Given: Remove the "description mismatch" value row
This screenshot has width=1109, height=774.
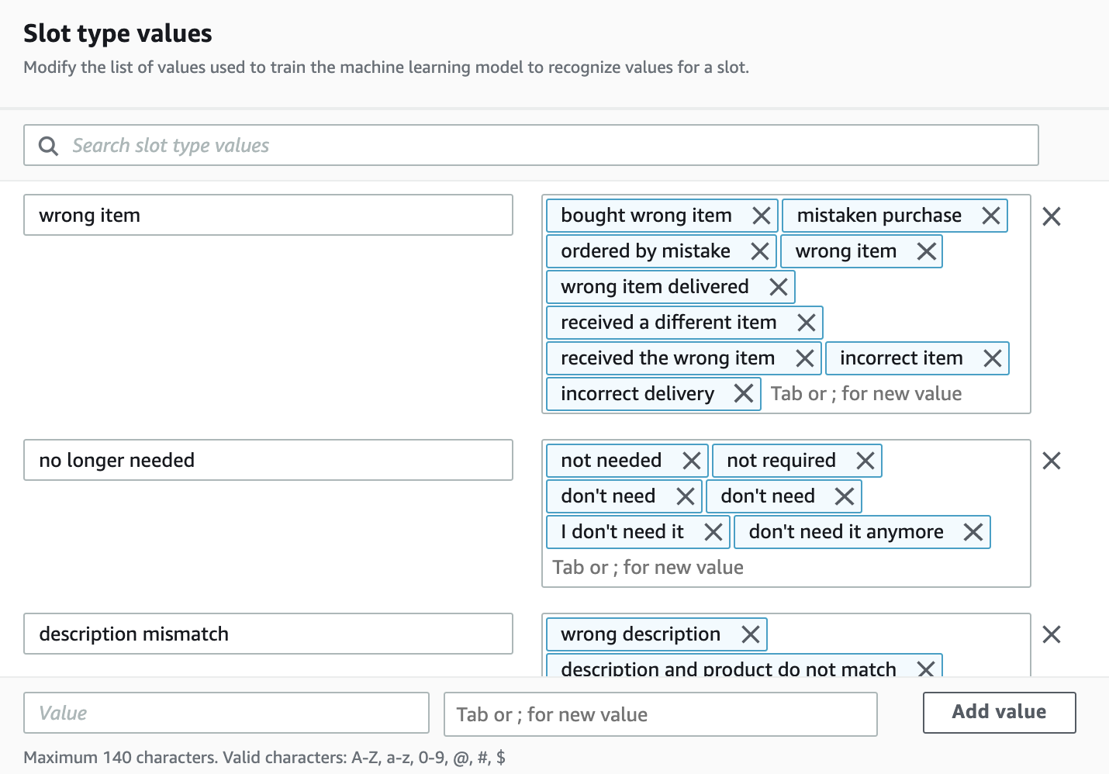Looking at the screenshot, I should click(x=1051, y=634).
